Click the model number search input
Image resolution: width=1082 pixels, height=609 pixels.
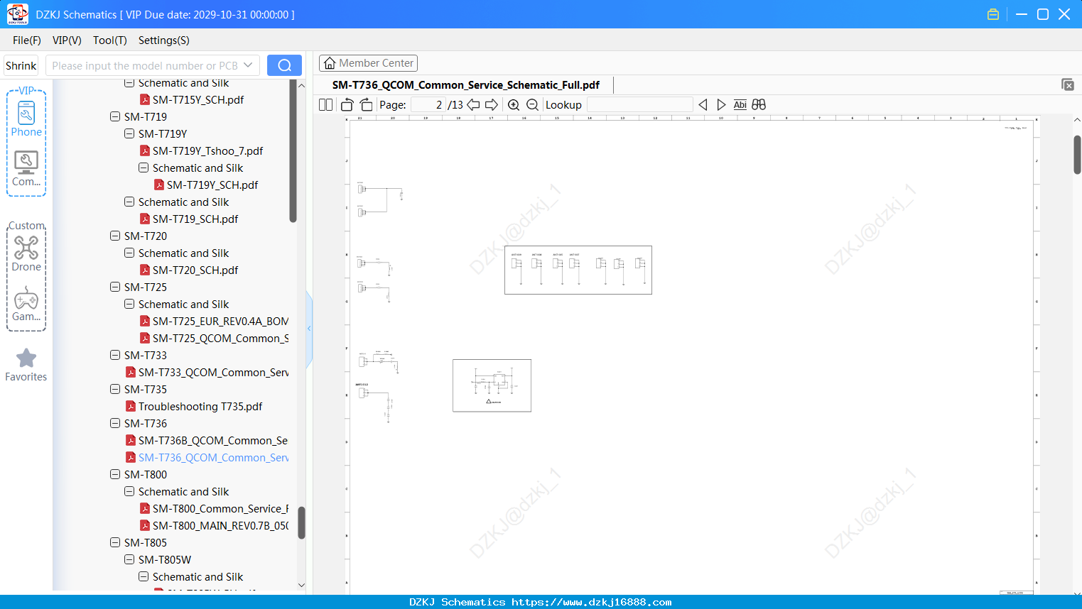(145, 65)
